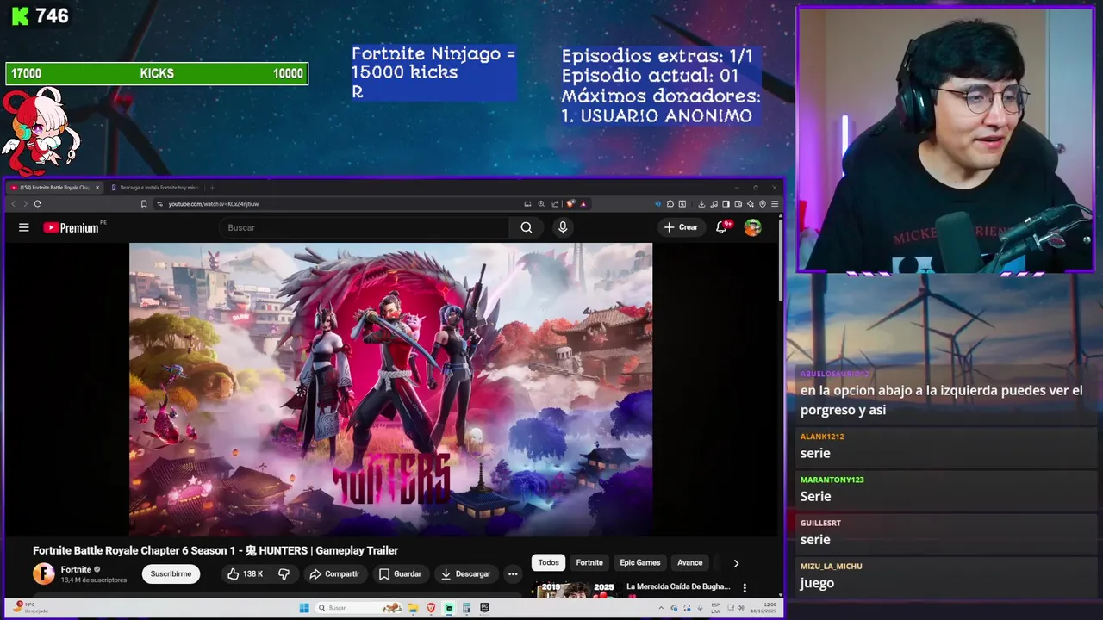The image size is (1103, 620).
Task: Click the YouTube search magnifier button
Action: click(x=527, y=227)
